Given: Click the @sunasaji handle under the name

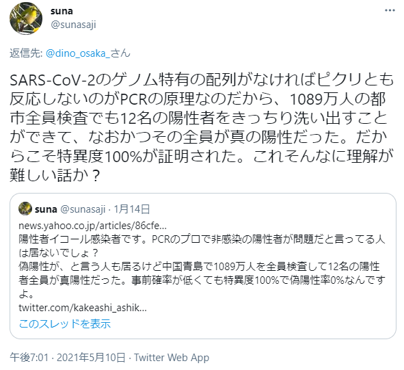Looking at the screenshot, I should click(x=73, y=25).
